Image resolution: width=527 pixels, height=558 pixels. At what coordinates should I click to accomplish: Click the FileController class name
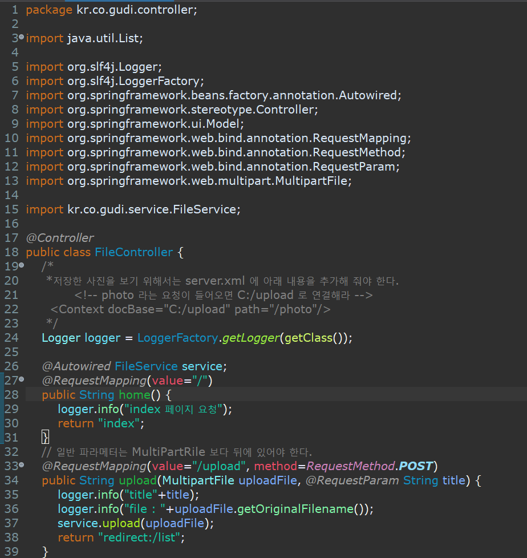tap(134, 252)
